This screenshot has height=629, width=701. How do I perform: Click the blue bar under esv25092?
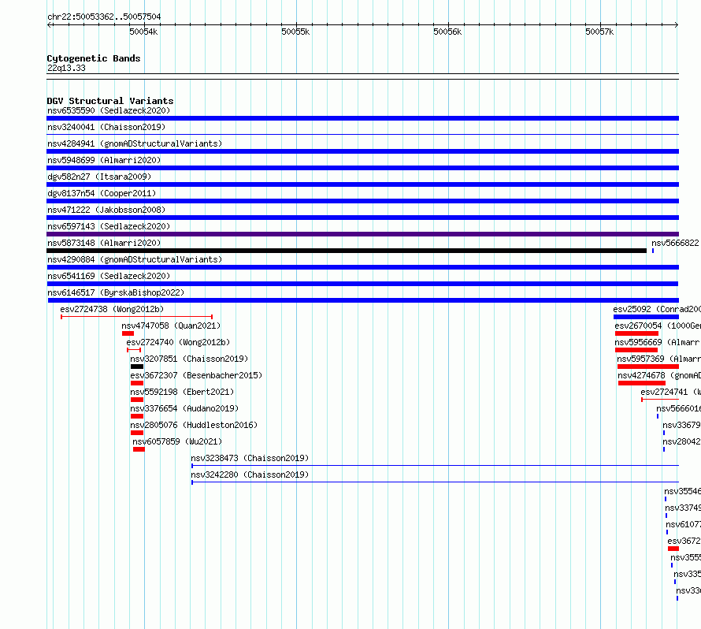pyautogui.click(x=646, y=317)
